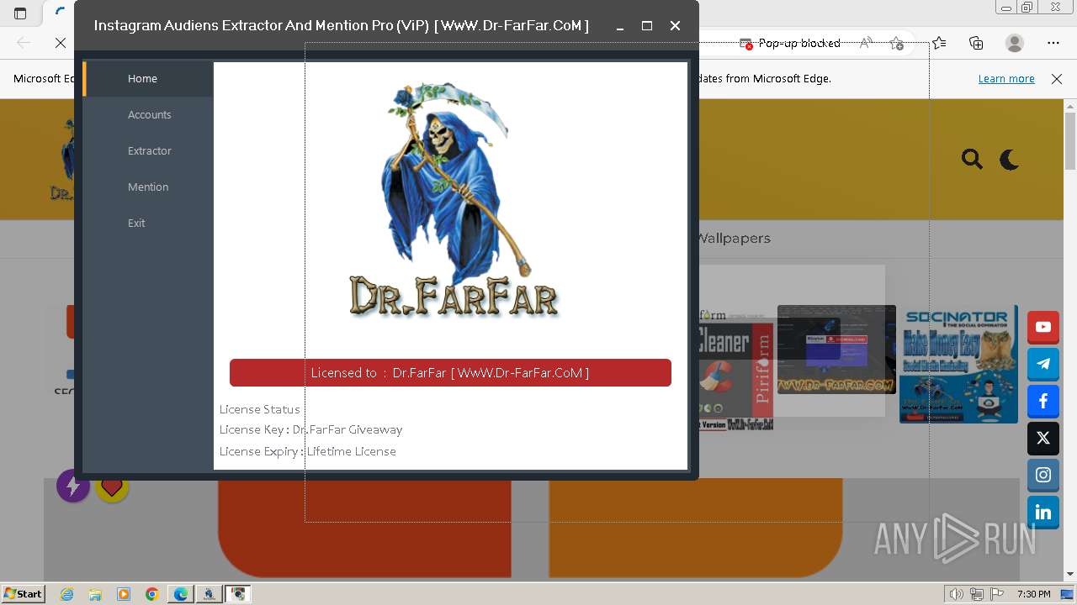Open the YouTube social button
The width and height of the screenshot is (1077, 605).
pos(1043,327)
